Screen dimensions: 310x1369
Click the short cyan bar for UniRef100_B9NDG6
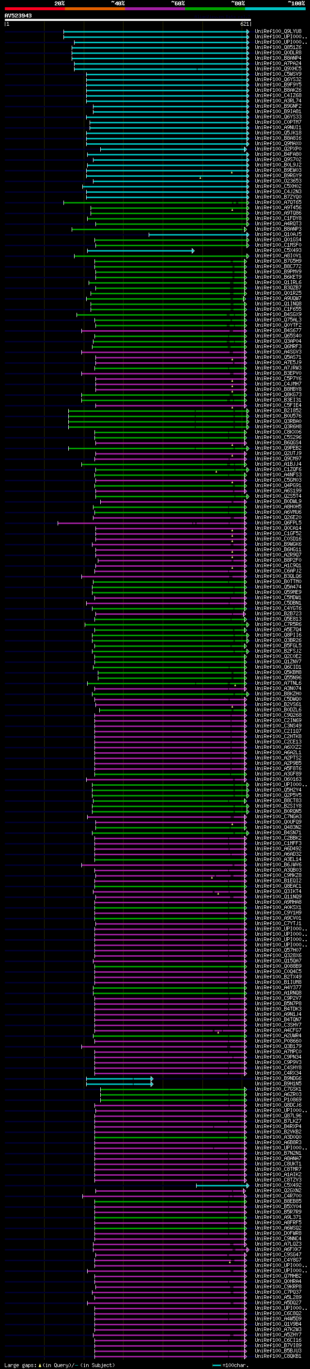click(120, 1078)
